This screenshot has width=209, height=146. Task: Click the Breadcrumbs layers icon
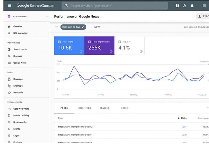coord(9,122)
